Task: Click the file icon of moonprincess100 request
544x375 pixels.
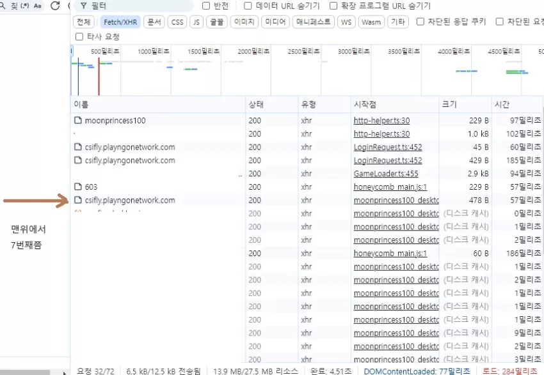Action: [x=78, y=120]
